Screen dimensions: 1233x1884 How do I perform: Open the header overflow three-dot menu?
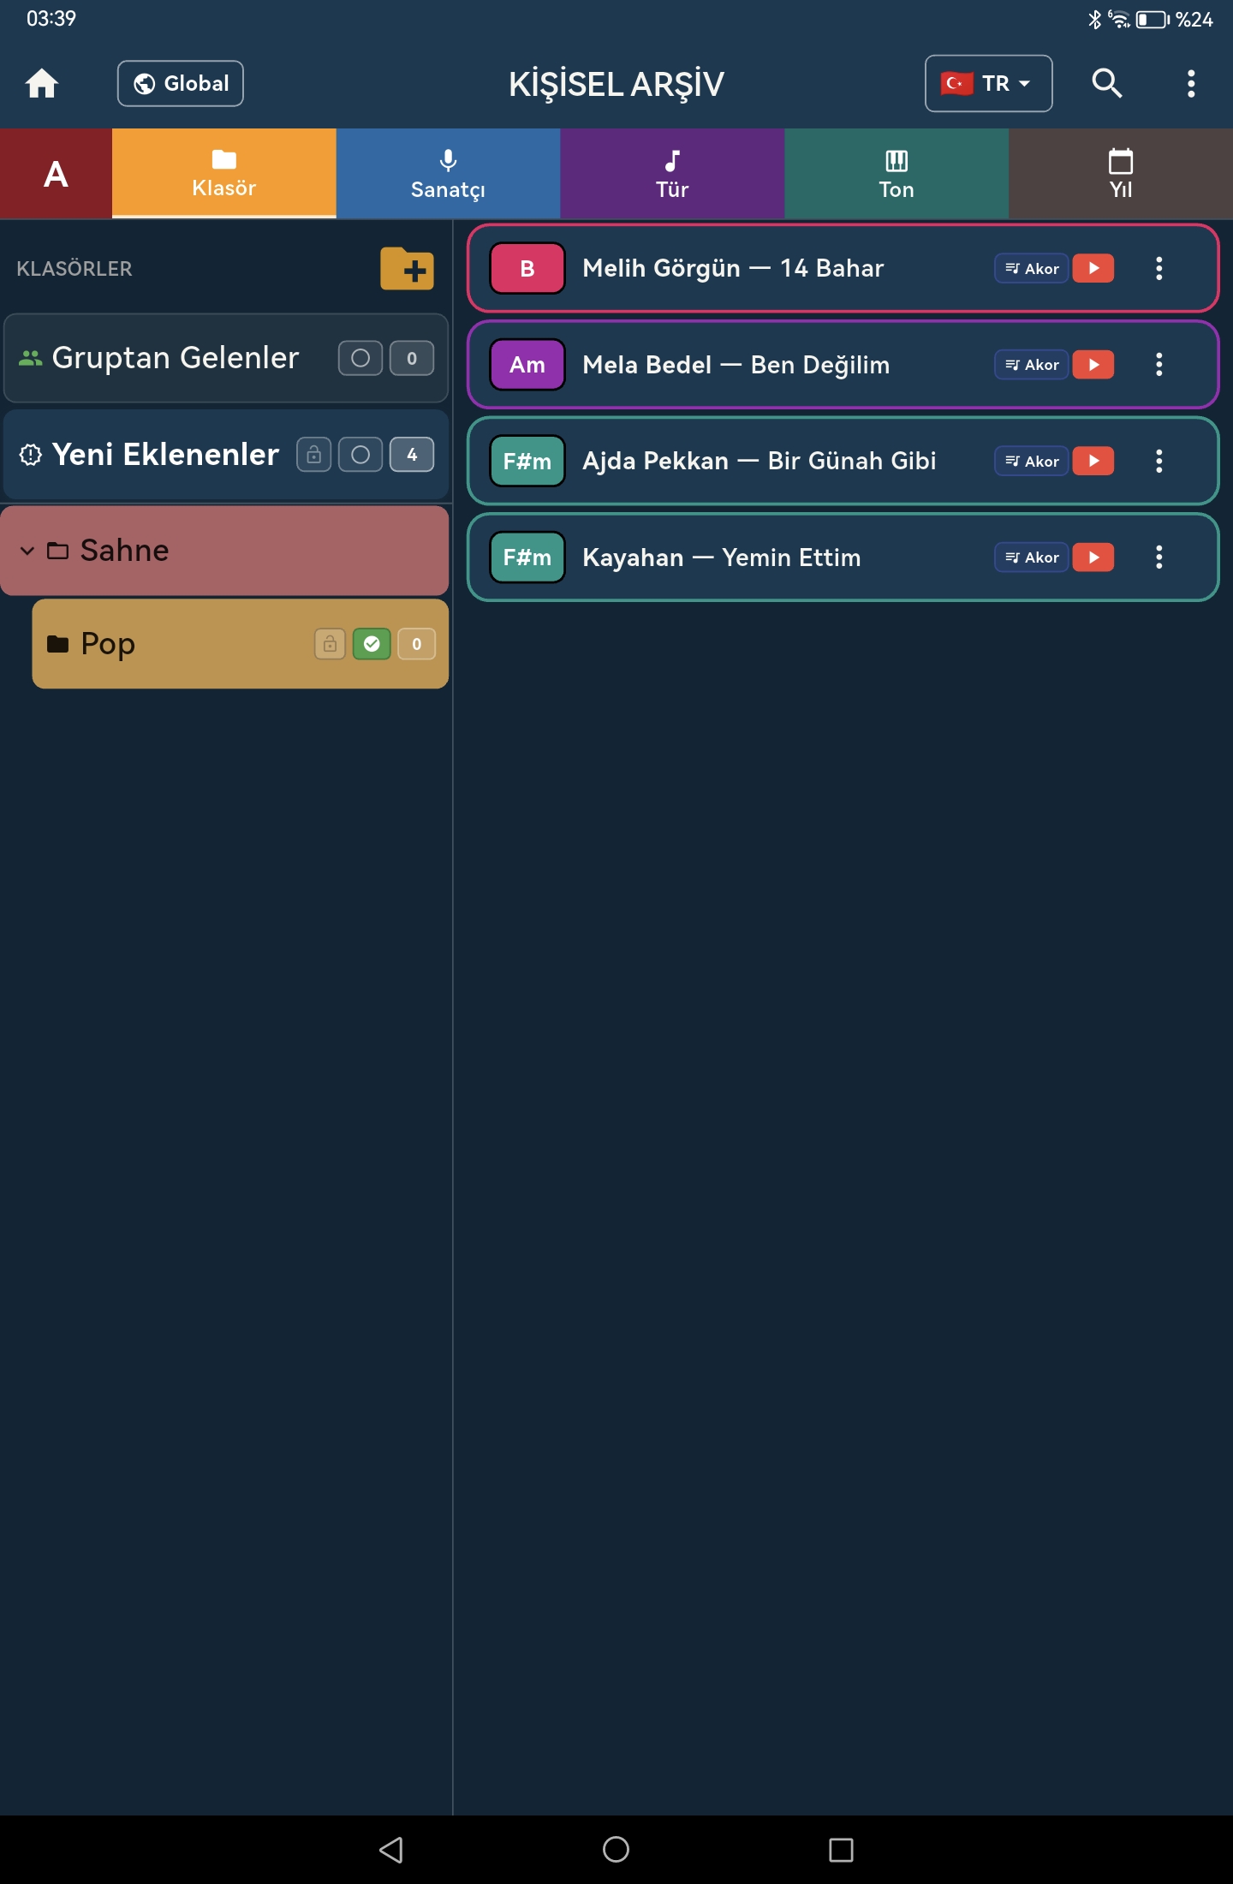1191,83
